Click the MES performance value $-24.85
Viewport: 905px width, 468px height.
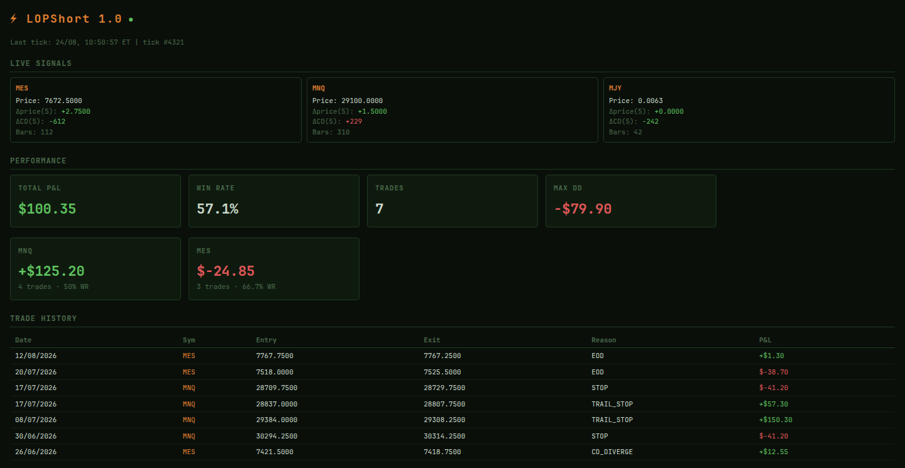(226, 271)
